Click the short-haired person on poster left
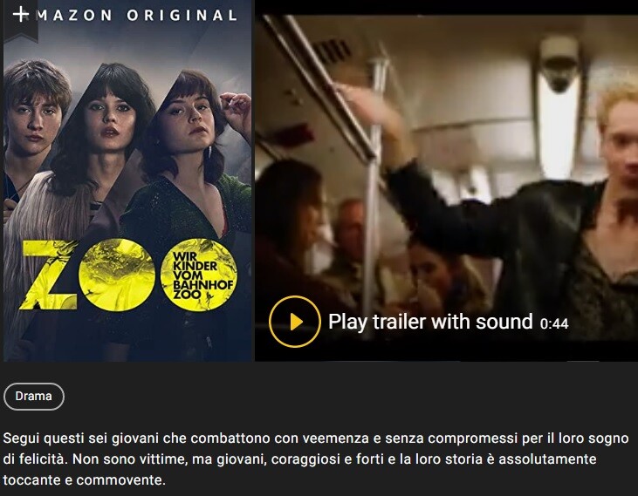This screenshot has width=638, height=496. 36,118
